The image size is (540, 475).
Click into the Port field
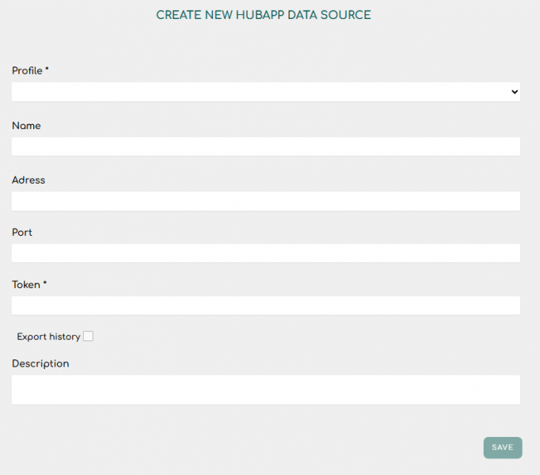[265, 253]
